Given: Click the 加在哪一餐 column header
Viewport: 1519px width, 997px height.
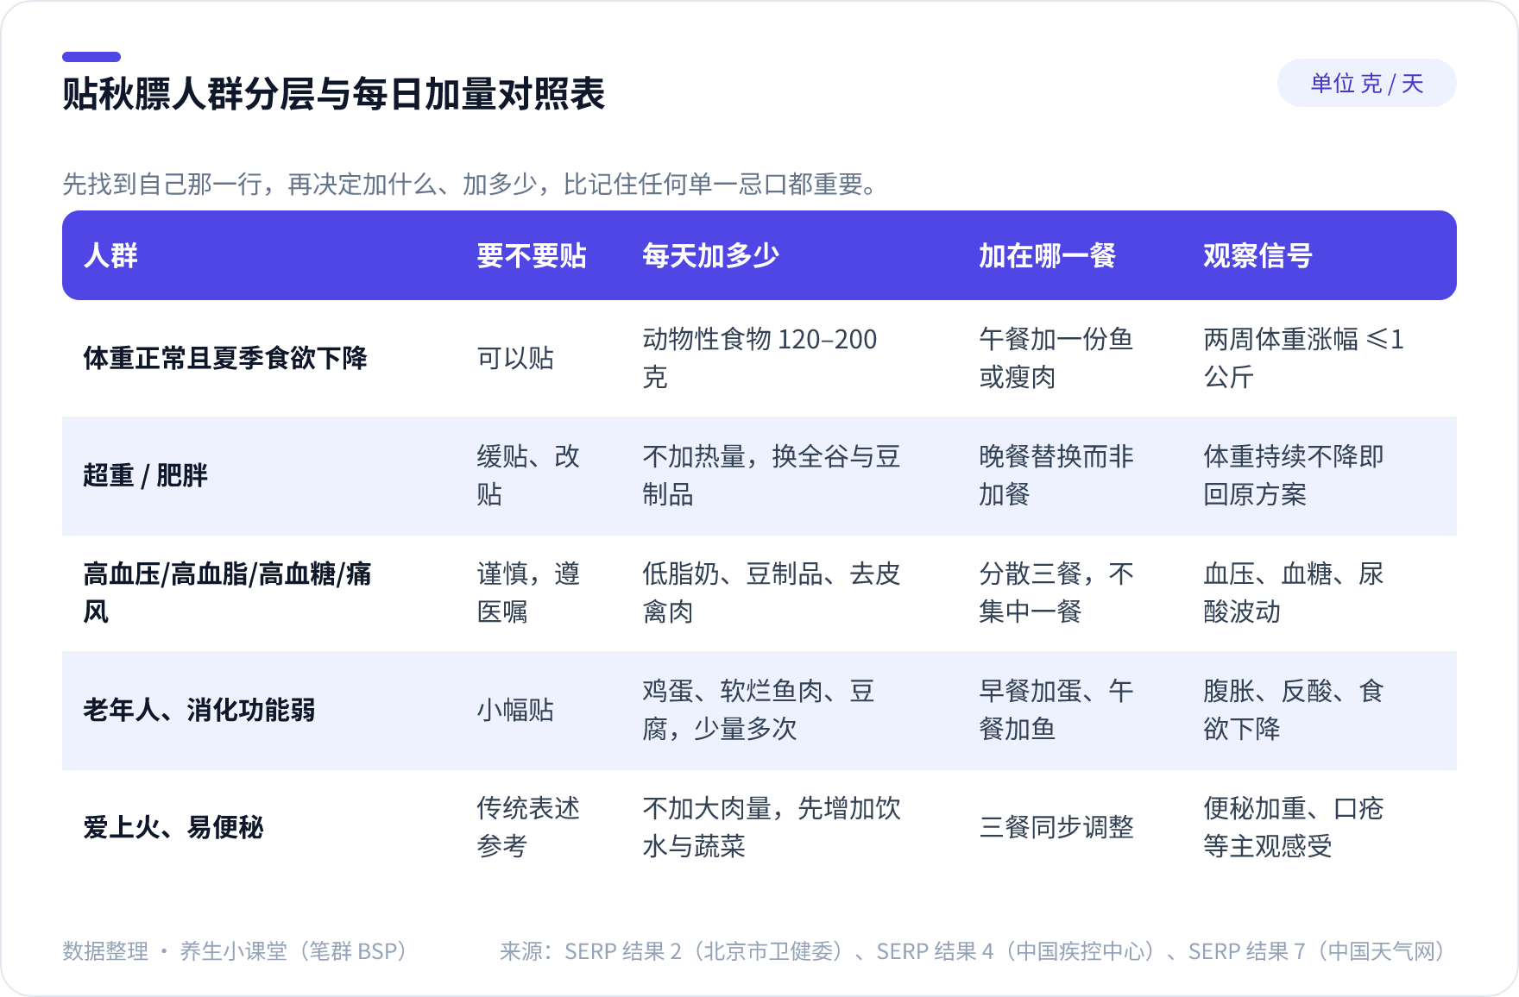Looking at the screenshot, I should [x=1048, y=255].
